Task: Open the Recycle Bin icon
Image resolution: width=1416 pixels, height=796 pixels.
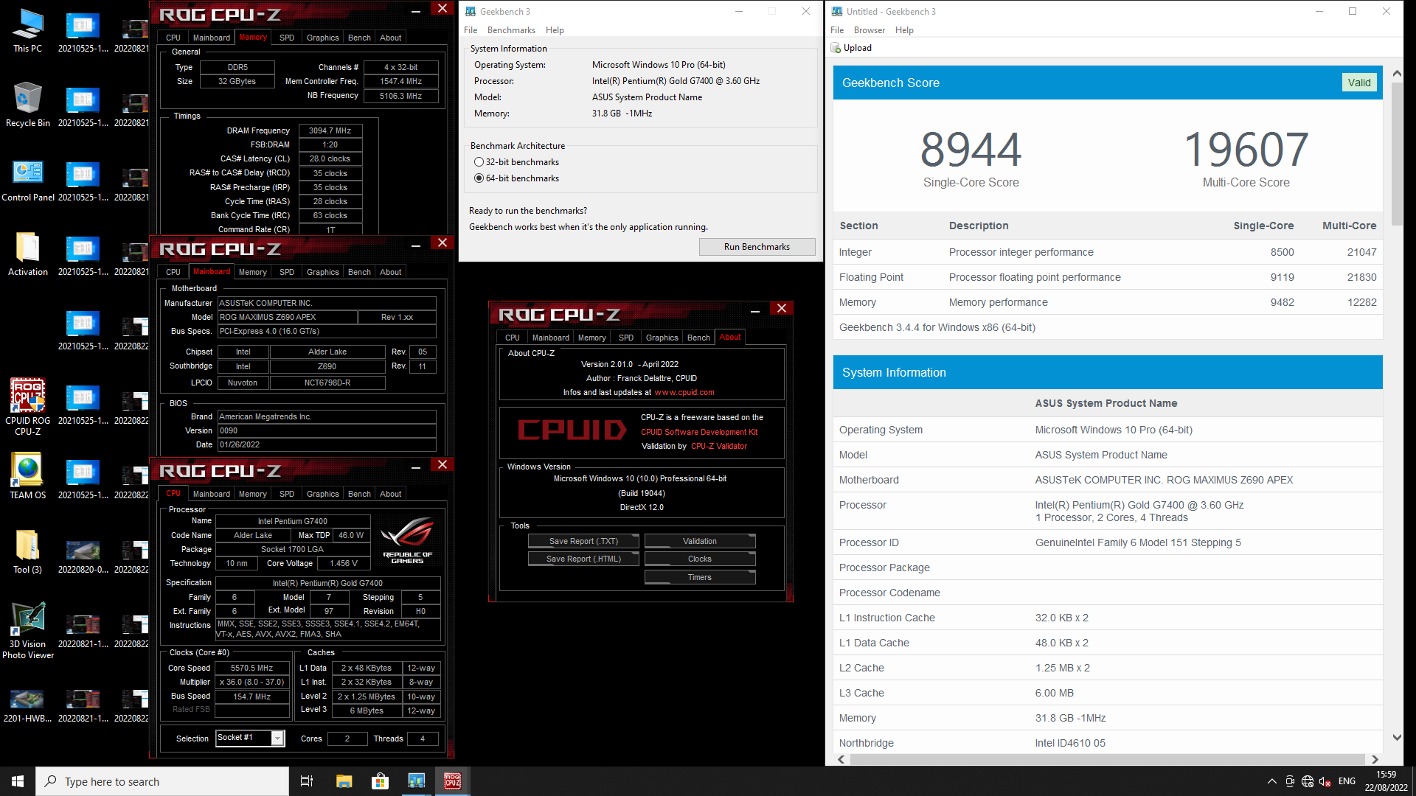Action: (x=27, y=105)
